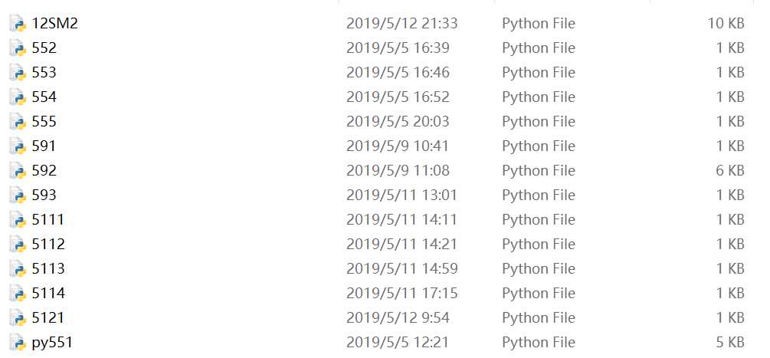770x358 pixels.
Task: Click the Python icon beside 552
Action: coord(18,48)
